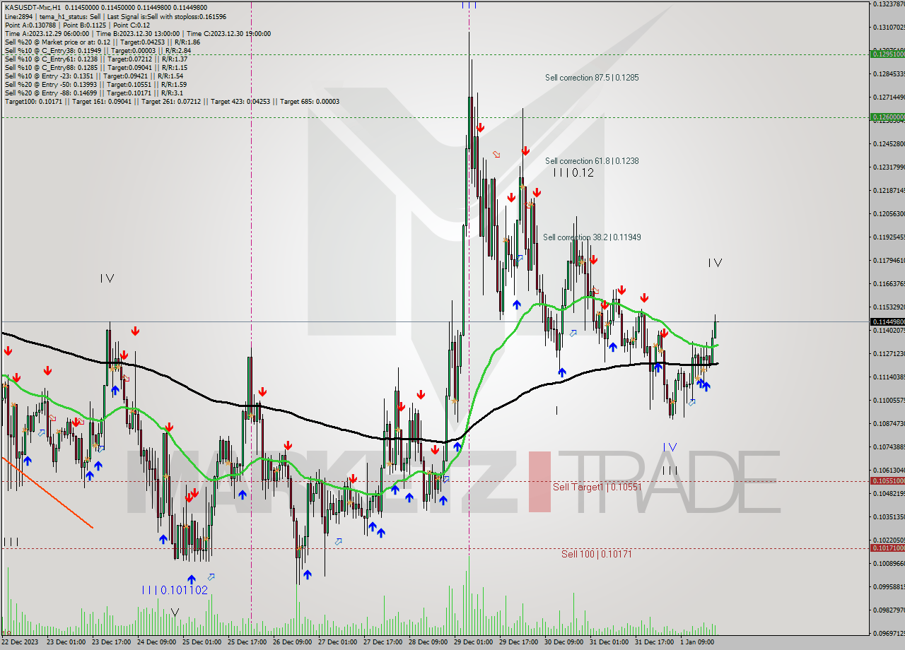Click the 0.1100557 price axis value
This screenshot has height=650, width=905.
click(x=888, y=400)
